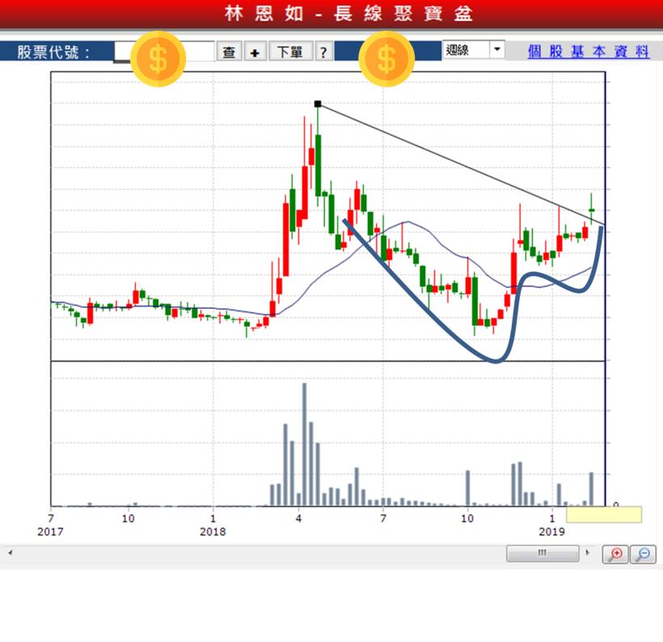
Task: Click the horizontal scrollbar thumb
Action: click(543, 553)
